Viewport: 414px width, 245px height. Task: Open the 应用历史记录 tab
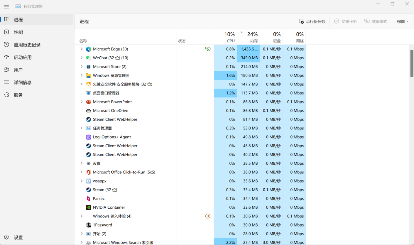pos(37,45)
